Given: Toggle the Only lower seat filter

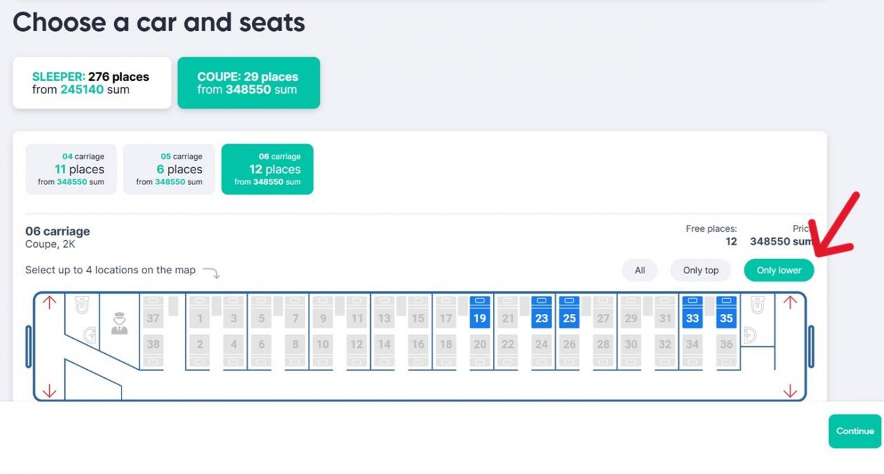Looking at the screenshot, I should [779, 270].
